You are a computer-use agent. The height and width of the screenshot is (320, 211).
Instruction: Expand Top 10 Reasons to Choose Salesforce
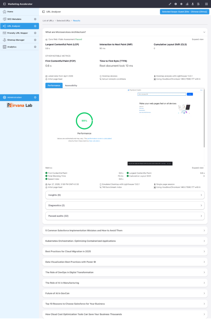tap(125, 304)
